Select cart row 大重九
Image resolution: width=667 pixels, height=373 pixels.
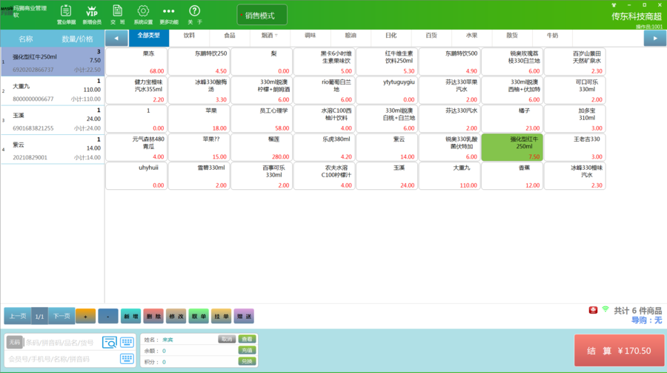(x=53, y=91)
